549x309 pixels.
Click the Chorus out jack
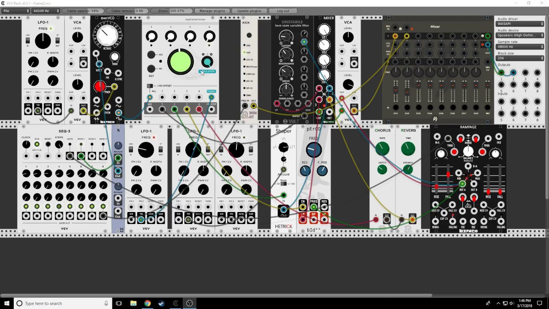click(386, 220)
